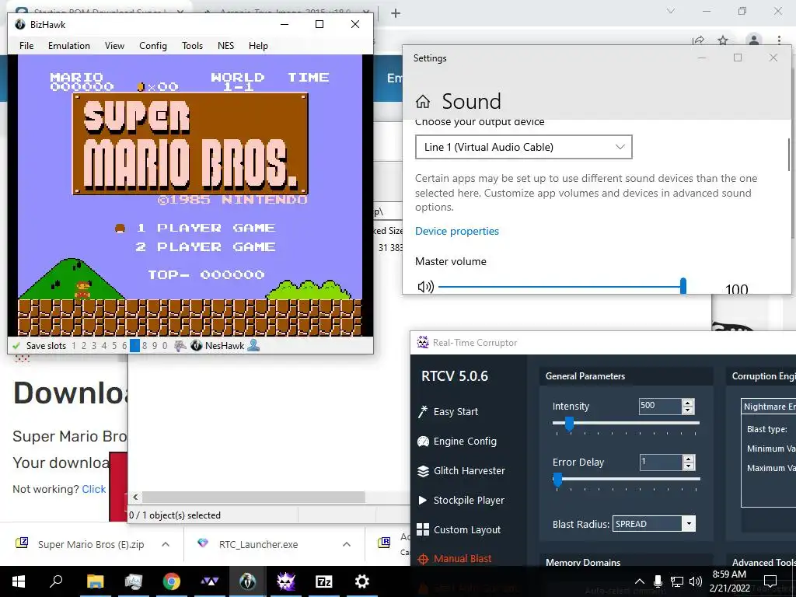Click the Easy Start wand icon

pyautogui.click(x=422, y=412)
